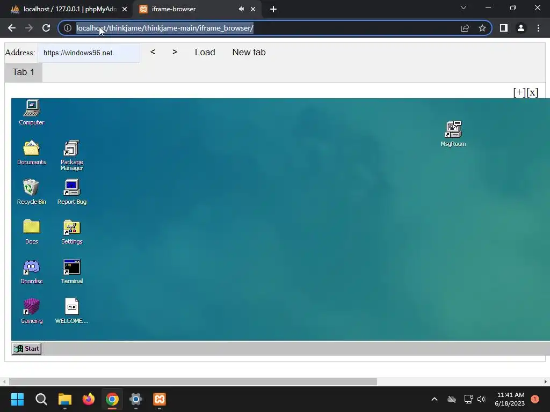Screen dimensions: 550x412
Task: Open XAMPP from the taskbar
Action: pos(159,399)
